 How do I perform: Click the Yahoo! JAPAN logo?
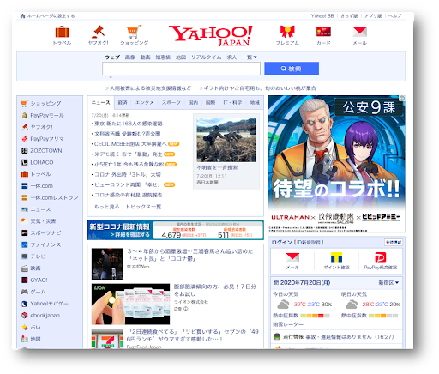211,36
